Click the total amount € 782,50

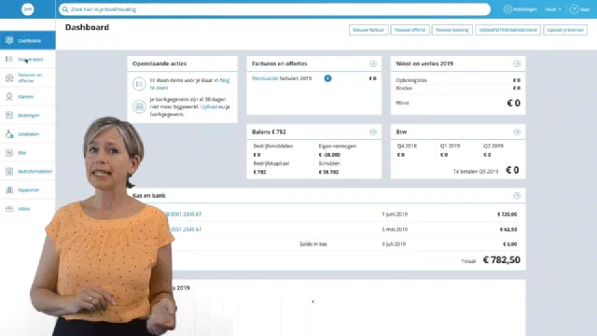coord(502,259)
